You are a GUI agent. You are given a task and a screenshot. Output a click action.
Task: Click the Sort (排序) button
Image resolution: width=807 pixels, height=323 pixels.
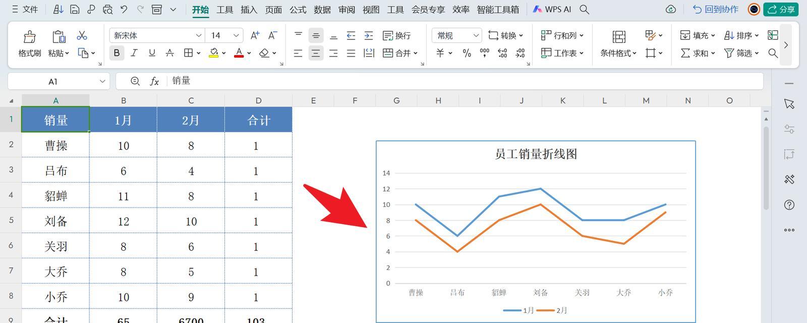click(x=741, y=35)
